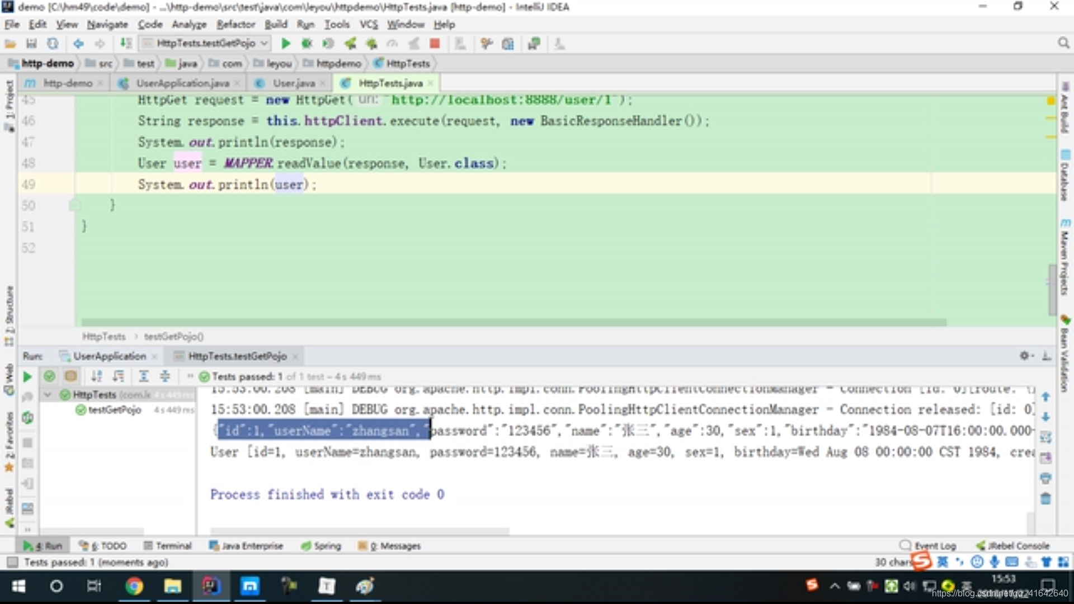Open the 6: TODO tool window button
The height and width of the screenshot is (604, 1074).
pyautogui.click(x=103, y=546)
